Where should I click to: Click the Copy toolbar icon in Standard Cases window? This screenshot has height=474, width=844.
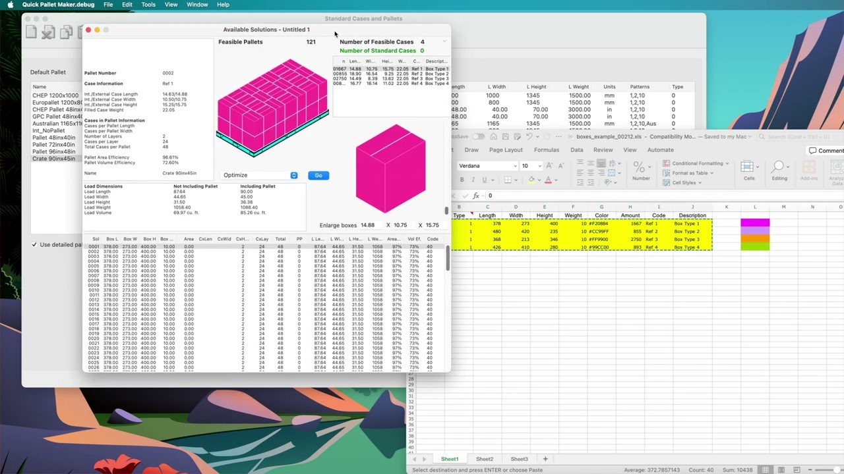[66, 32]
